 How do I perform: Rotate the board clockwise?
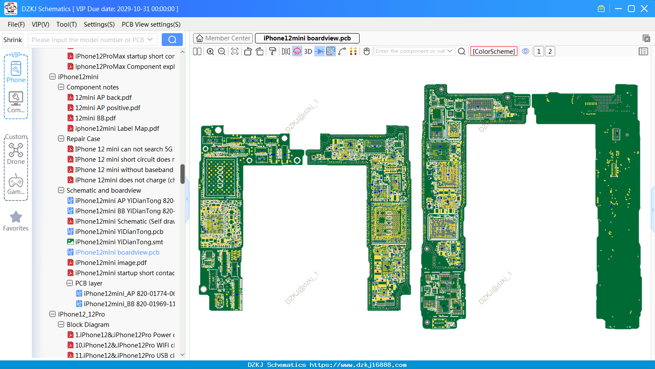pos(260,51)
